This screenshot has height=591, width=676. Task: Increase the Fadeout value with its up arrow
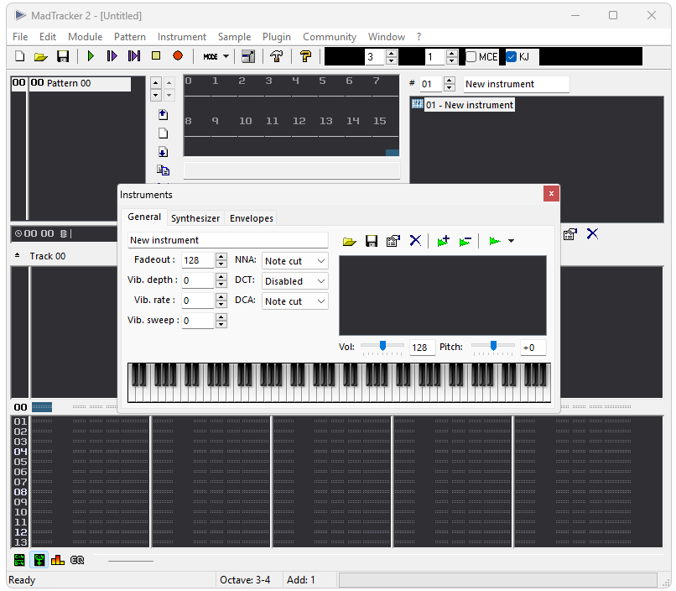221,257
